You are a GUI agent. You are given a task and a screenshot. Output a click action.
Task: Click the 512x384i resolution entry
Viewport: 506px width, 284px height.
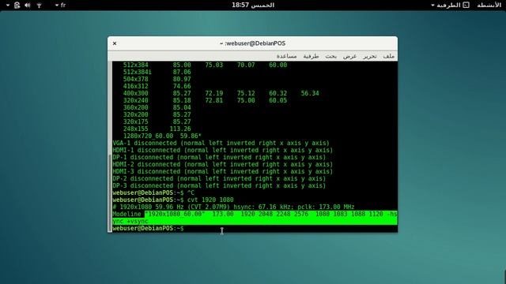[137, 72]
